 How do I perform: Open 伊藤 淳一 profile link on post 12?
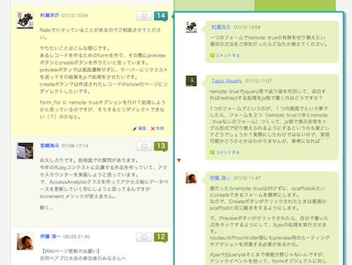click(x=51, y=237)
